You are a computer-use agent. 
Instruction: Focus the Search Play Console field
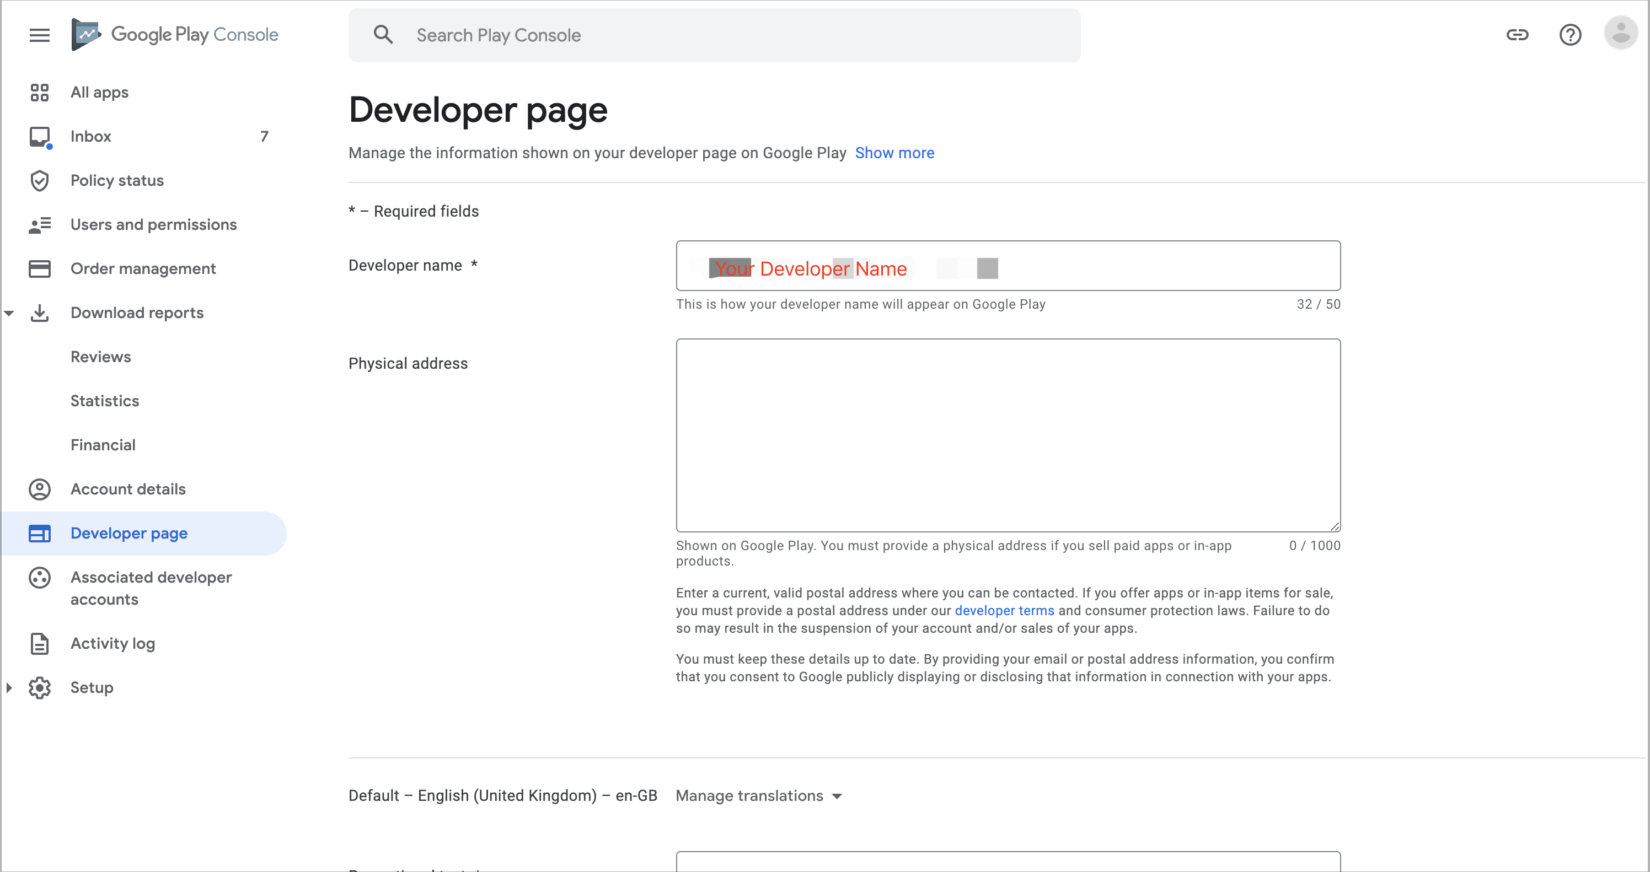(714, 35)
